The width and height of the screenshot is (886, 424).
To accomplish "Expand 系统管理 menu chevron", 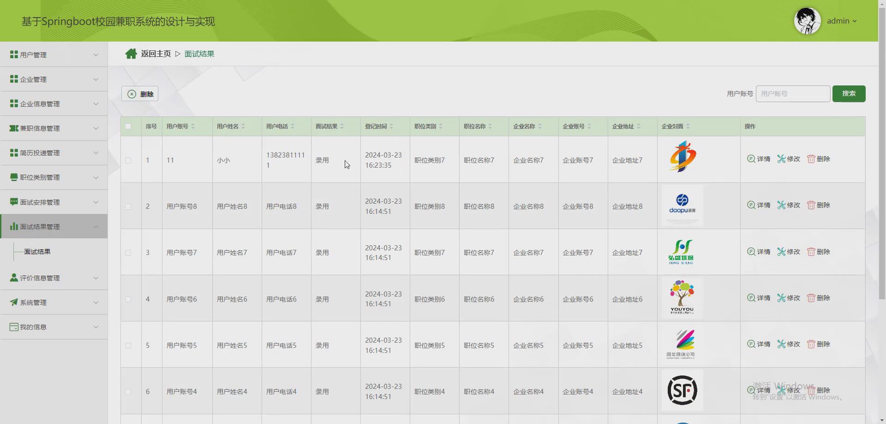I will coord(96,302).
